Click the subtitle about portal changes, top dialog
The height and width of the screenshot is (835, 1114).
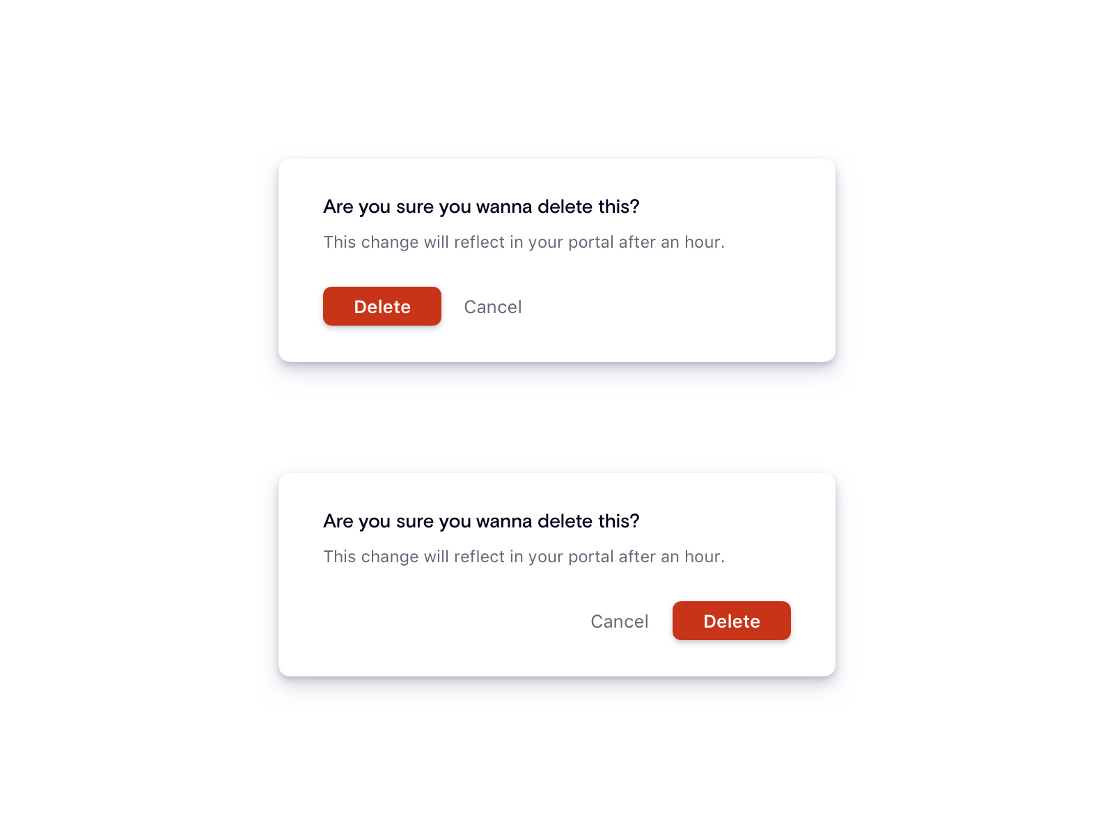tap(524, 242)
